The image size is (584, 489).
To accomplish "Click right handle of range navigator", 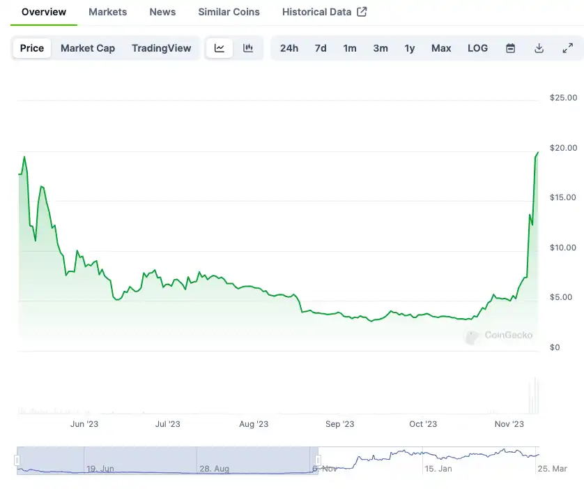I will click(318, 460).
